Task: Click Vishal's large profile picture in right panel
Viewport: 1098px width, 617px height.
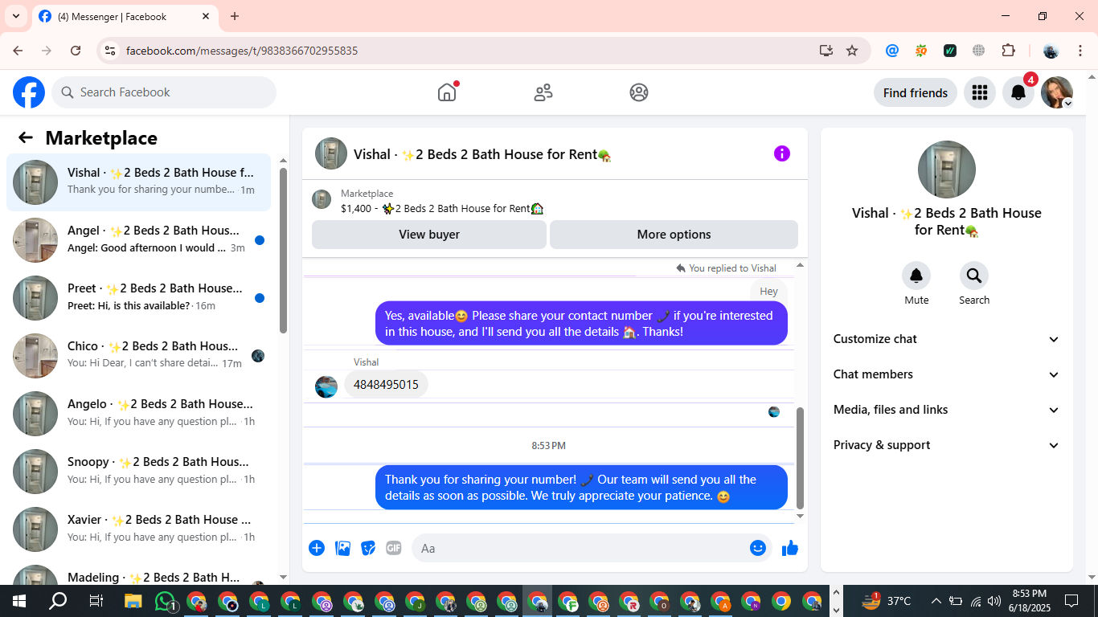Action: [x=947, y=170]
